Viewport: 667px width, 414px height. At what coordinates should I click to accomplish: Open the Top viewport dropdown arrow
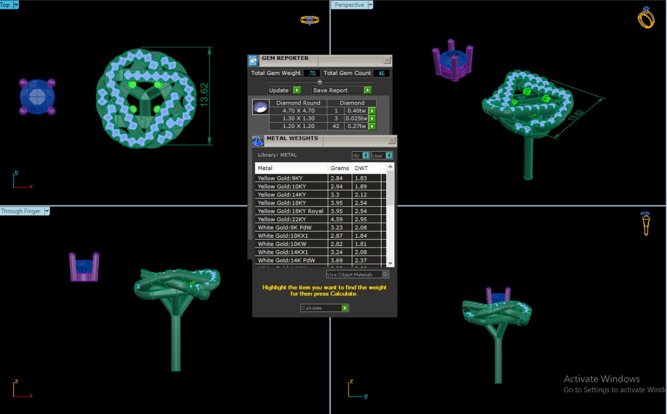[x=16, y=5]
